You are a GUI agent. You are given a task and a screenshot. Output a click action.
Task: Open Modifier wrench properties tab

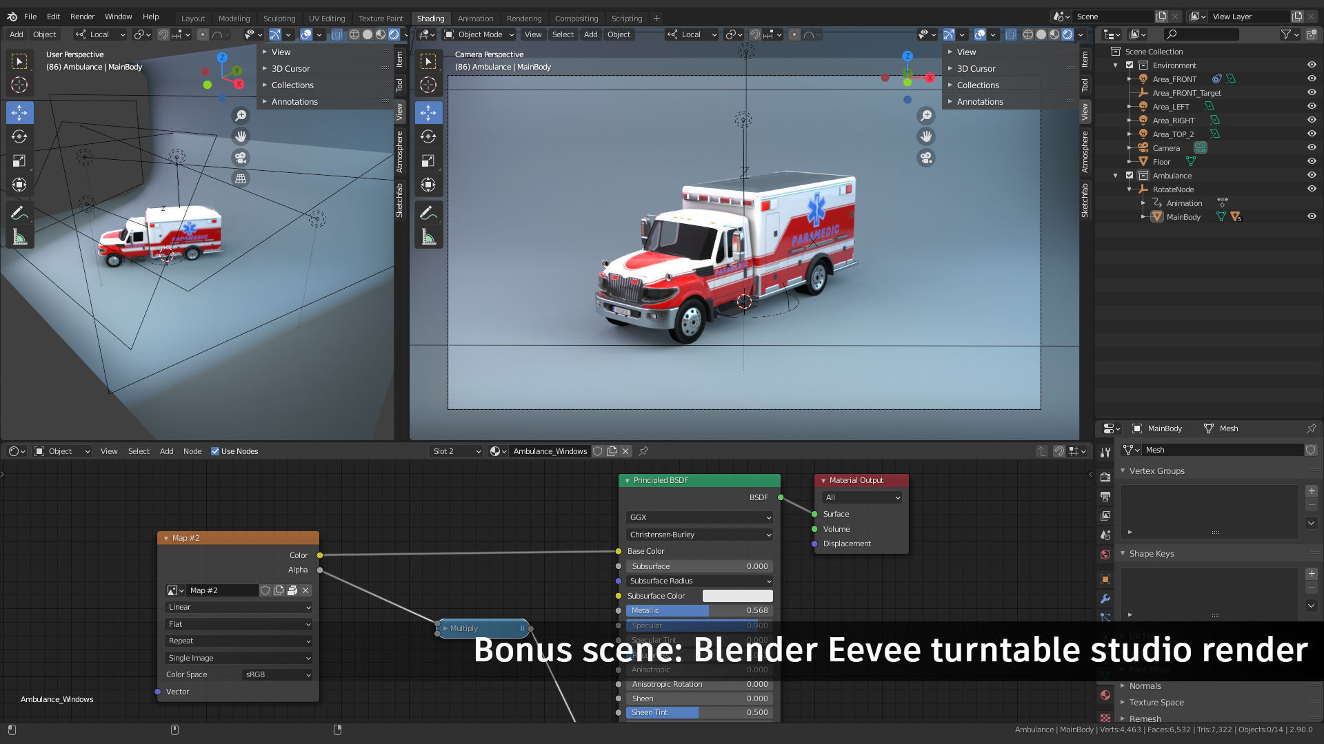coord(1105,599)
